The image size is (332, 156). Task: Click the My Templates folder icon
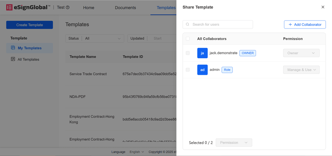click(13, 48)
